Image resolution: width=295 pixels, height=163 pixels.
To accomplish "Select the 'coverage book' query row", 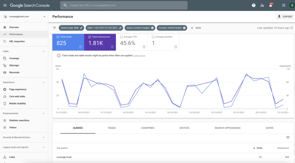I will [173, 157].
